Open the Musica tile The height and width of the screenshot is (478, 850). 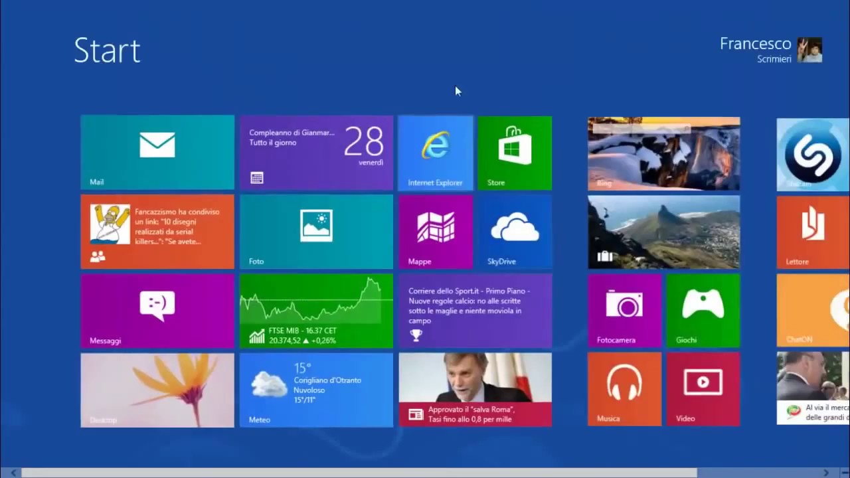pos(624,389)
